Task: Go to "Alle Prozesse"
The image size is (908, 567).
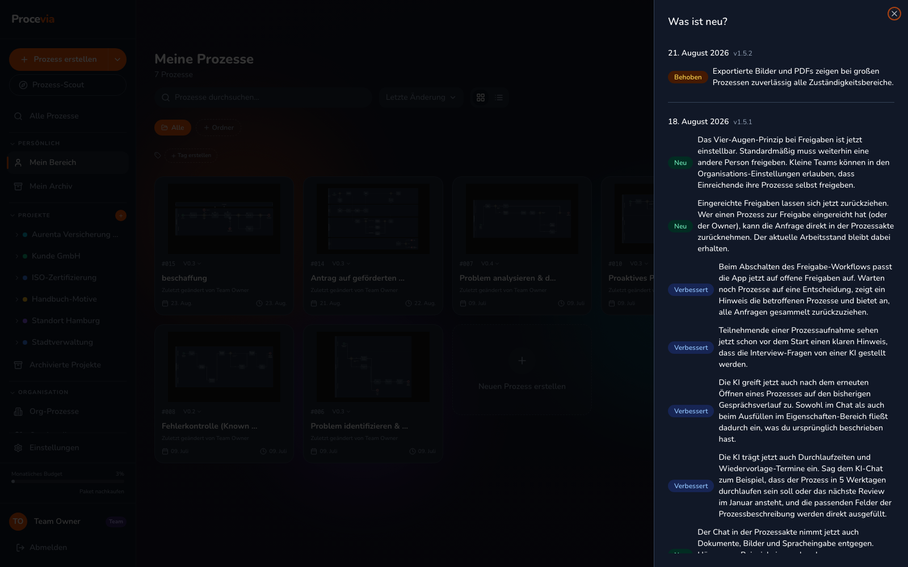Action: point(68,116)
